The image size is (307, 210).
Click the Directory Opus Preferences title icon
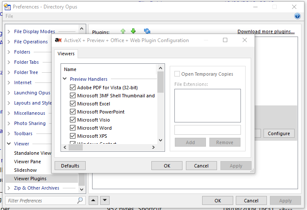[x=7, y=7]
